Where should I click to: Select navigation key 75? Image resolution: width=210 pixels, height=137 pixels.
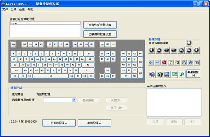coord(102,54)
